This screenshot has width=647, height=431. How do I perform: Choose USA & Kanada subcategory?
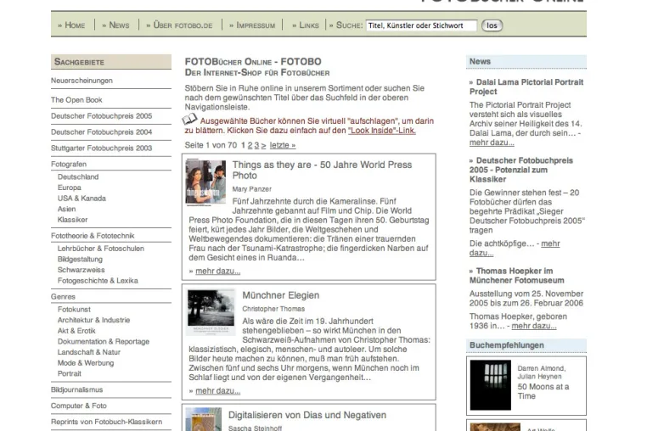pos(82,199)
